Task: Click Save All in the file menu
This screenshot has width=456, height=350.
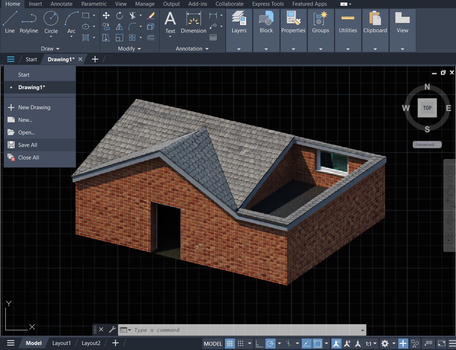Action: [27, 145]
